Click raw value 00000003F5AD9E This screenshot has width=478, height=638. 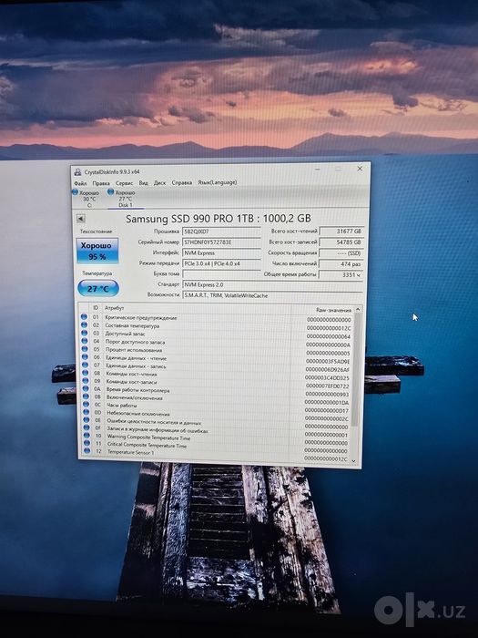tap(328, 361)
